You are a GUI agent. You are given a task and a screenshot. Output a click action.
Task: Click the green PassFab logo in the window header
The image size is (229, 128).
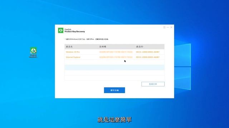[60, 31]
